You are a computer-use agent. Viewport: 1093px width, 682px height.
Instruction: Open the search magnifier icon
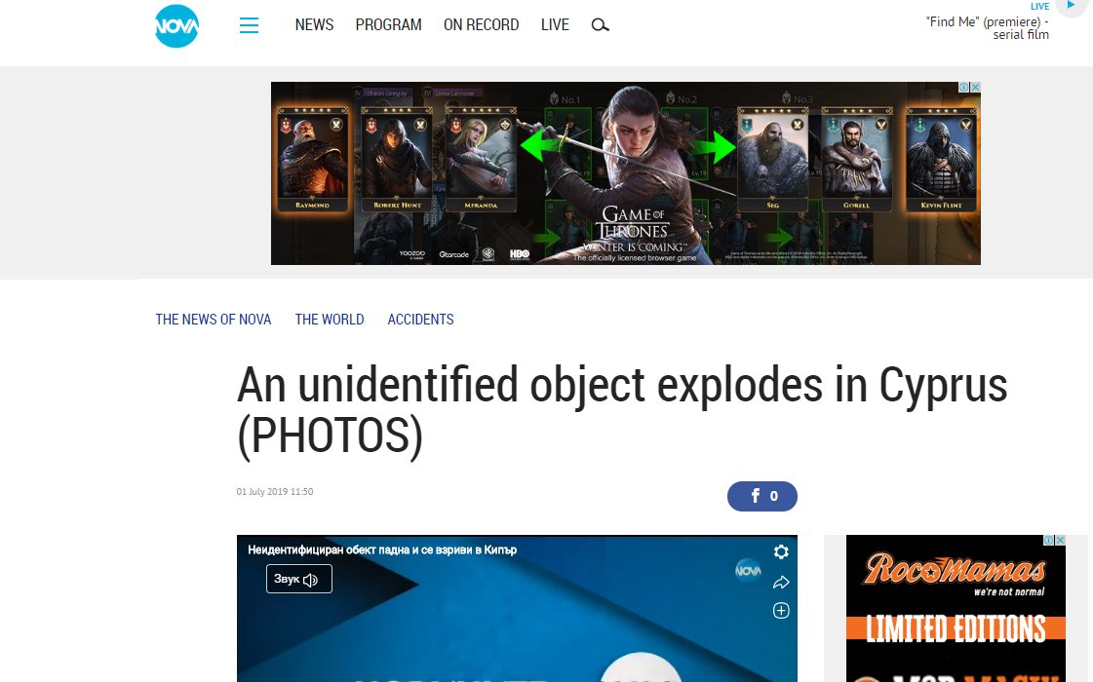[601, 25]
